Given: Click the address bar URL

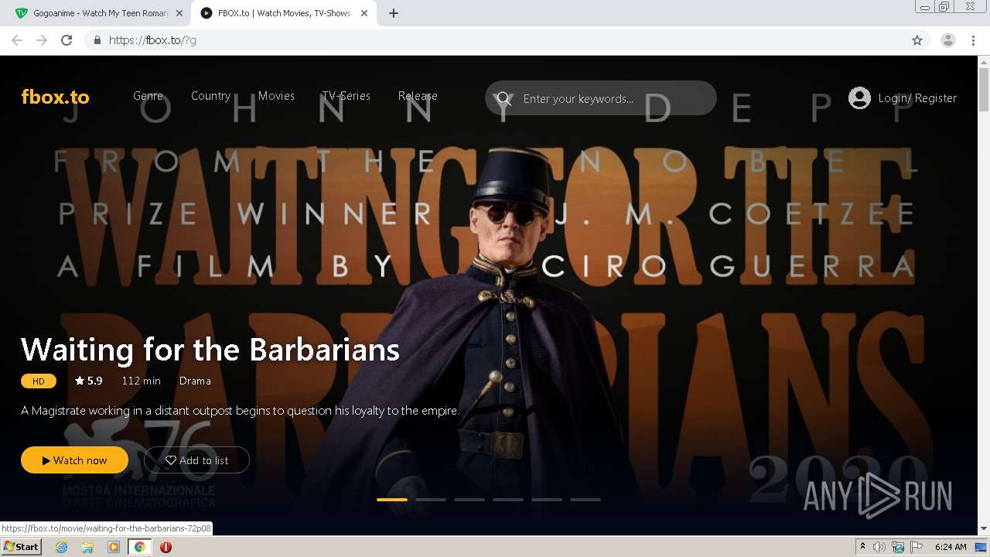Looking at the screenshot, I should [x=152, y=40].
